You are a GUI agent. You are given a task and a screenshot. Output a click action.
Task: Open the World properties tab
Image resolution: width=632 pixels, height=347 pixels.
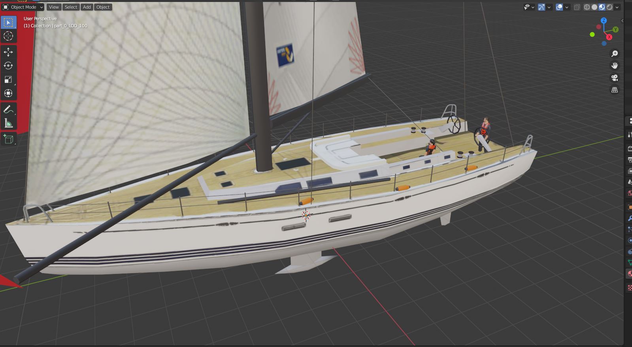tap(629, 193)
